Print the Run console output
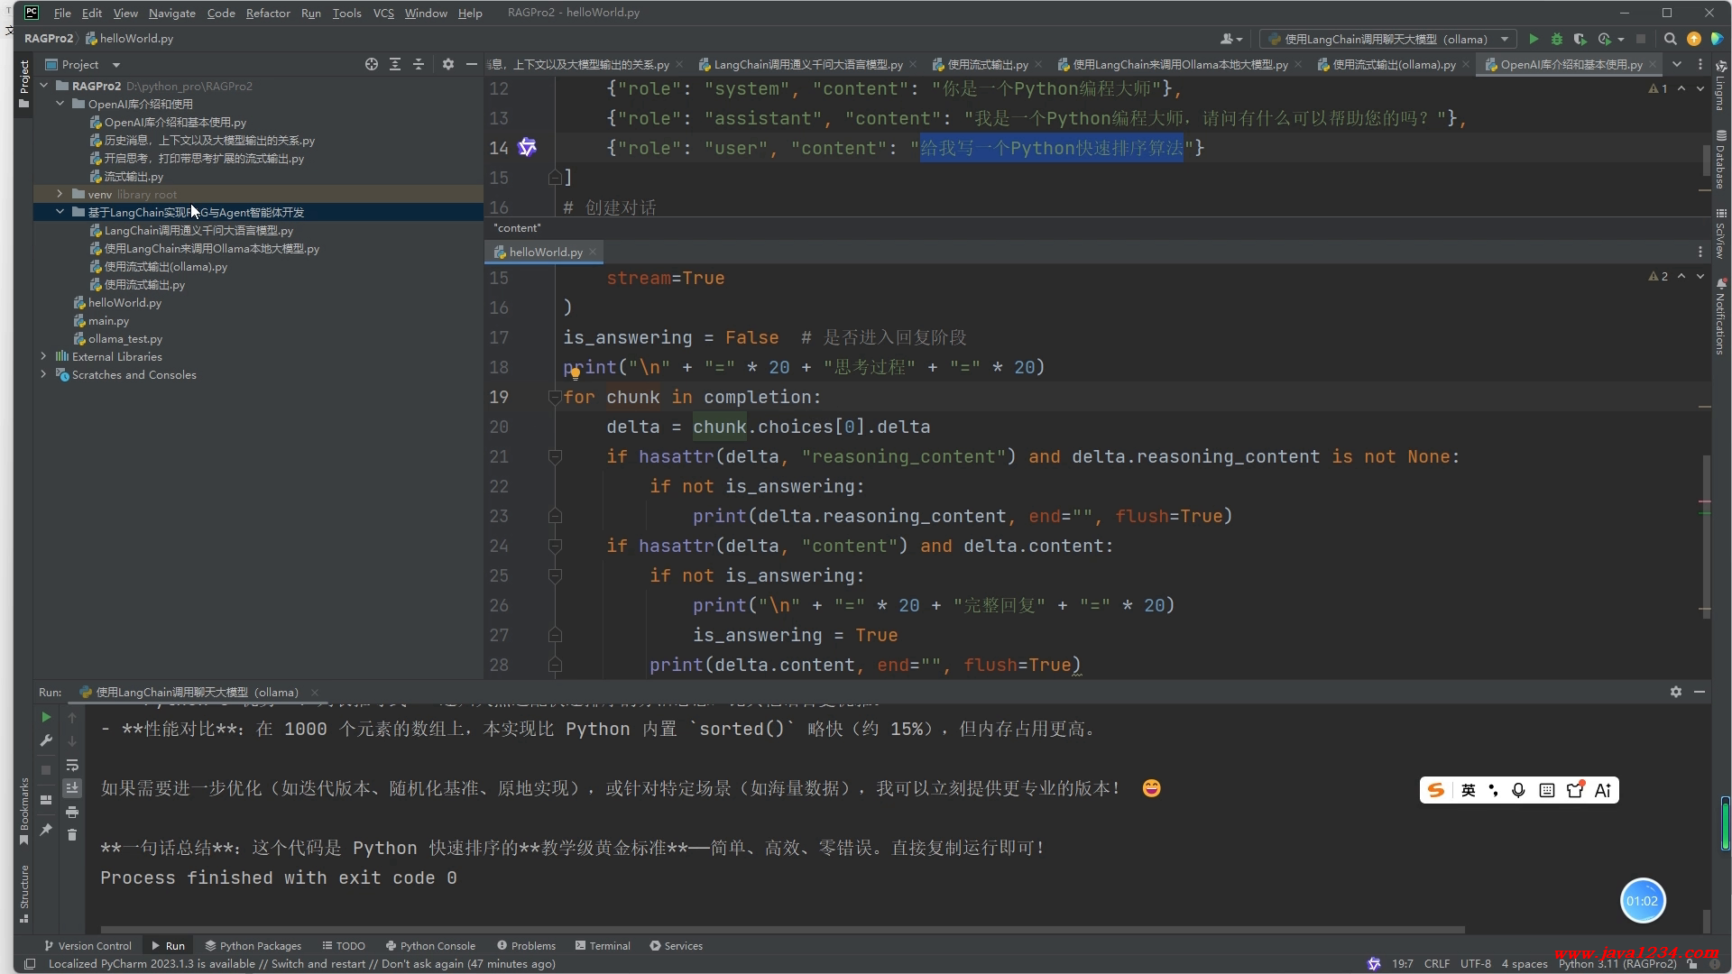 pyautogui.click(x=72, y=812)
